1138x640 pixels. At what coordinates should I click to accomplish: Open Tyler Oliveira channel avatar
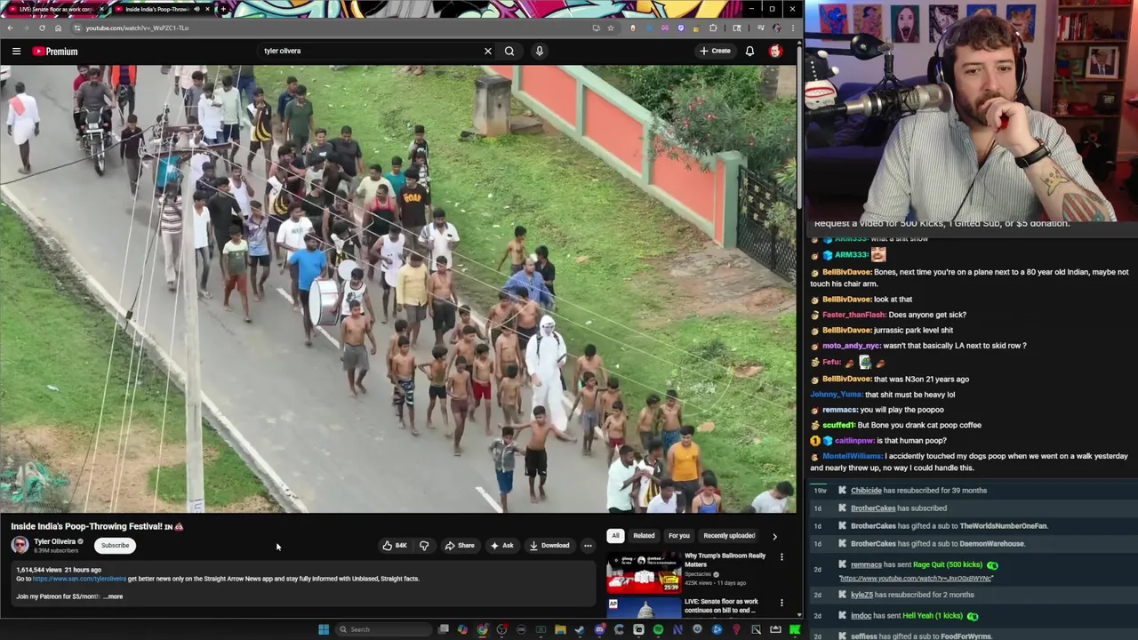click(x=20, y=545)
